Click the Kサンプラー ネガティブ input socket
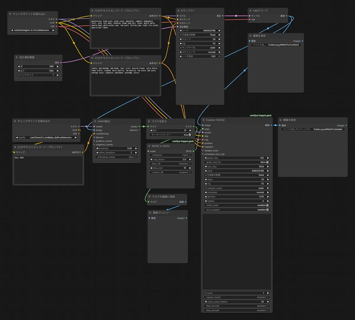 coord(177,23)
